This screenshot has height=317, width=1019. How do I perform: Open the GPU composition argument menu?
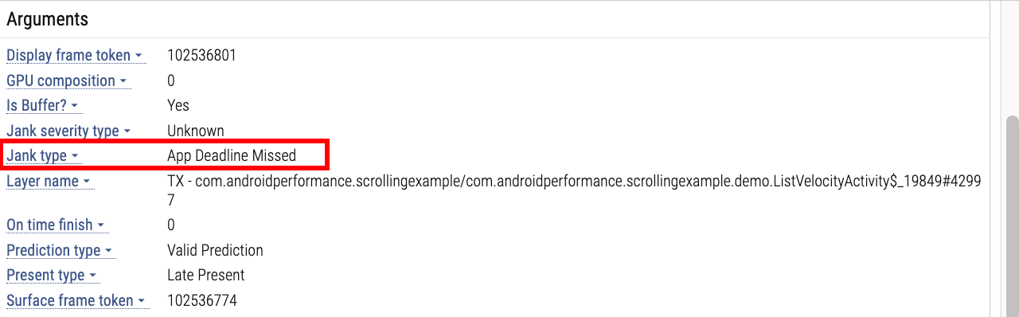tap(67, 80)
